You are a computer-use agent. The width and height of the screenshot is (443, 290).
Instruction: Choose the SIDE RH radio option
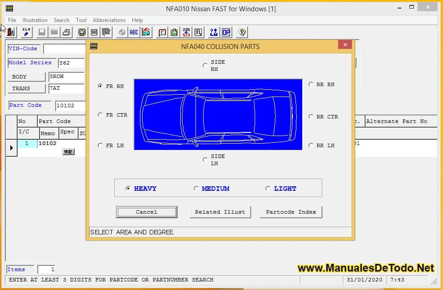pos(205,66)
